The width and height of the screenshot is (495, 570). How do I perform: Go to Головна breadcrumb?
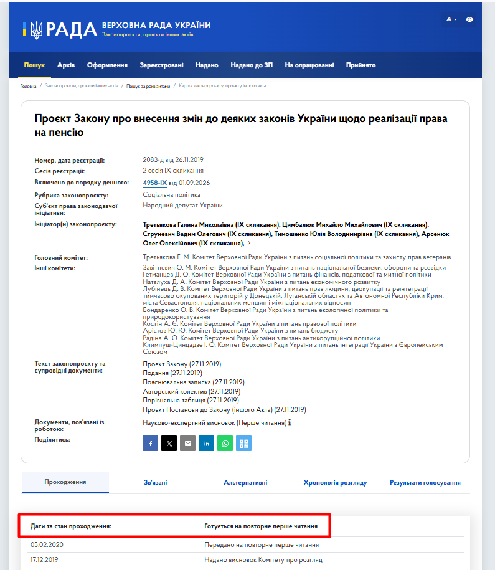pos(29,86)
